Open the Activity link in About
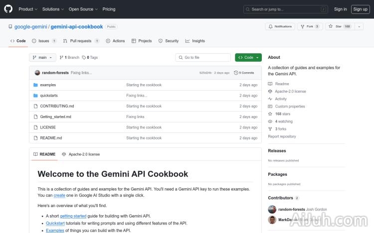This screenshot has width=374, height=233. click(277, 99)
